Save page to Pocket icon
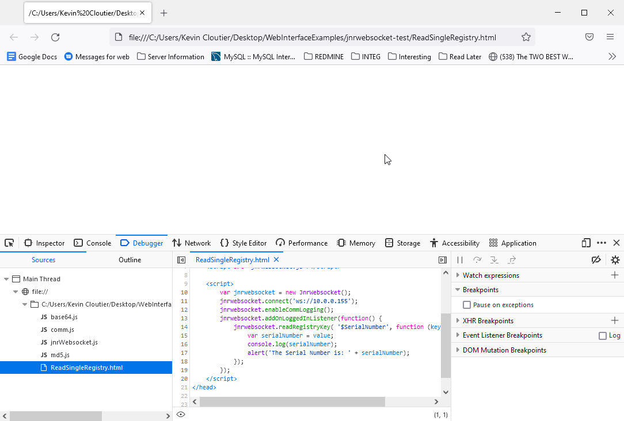 pyautogui.click(x=589, y=37)
